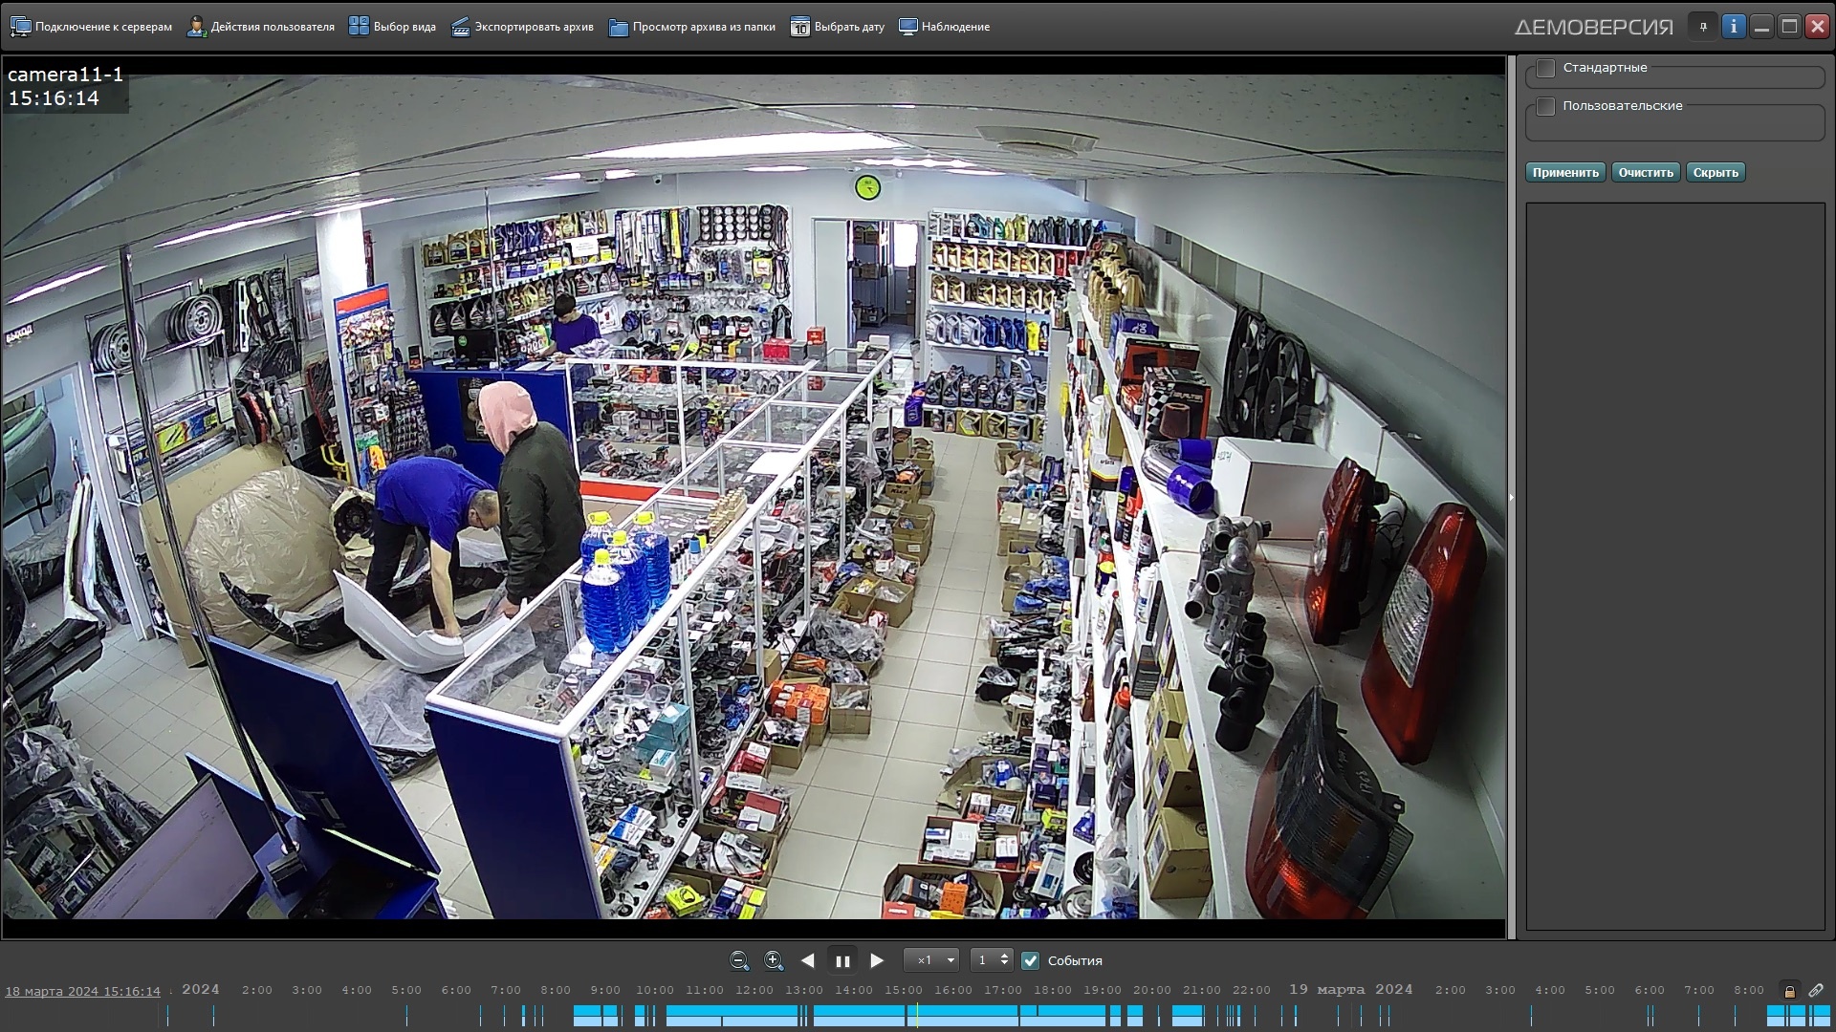Zoom in the timeline with magnifier plus
Screen dimensions: 1836x1032
click(774, 960)
